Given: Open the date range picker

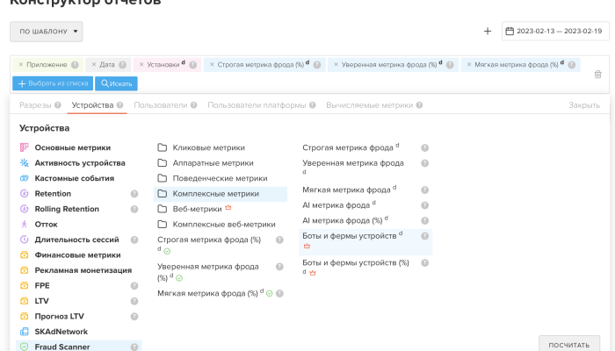Looking at the screenshot, I should 553,32.
